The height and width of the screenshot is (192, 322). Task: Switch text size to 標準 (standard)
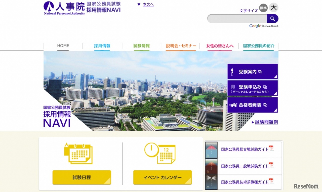263,8
